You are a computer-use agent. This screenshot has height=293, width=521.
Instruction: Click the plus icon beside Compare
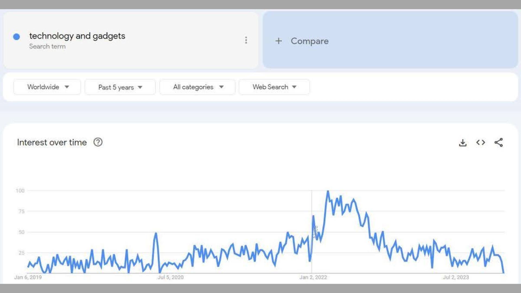tap(278, 41)
